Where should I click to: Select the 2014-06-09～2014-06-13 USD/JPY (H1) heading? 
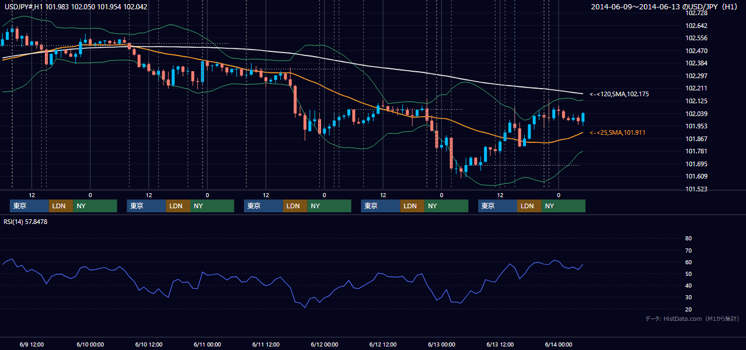pos(665,6)
